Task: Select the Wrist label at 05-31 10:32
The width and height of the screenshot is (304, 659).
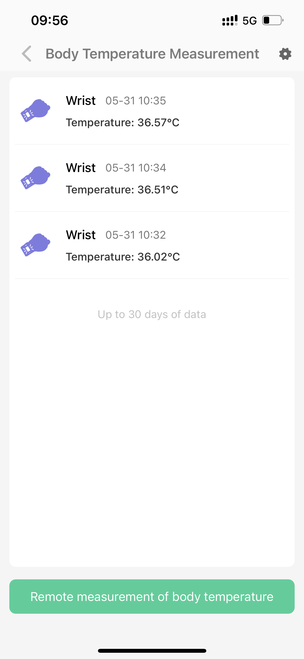Action: coord(81,235)
